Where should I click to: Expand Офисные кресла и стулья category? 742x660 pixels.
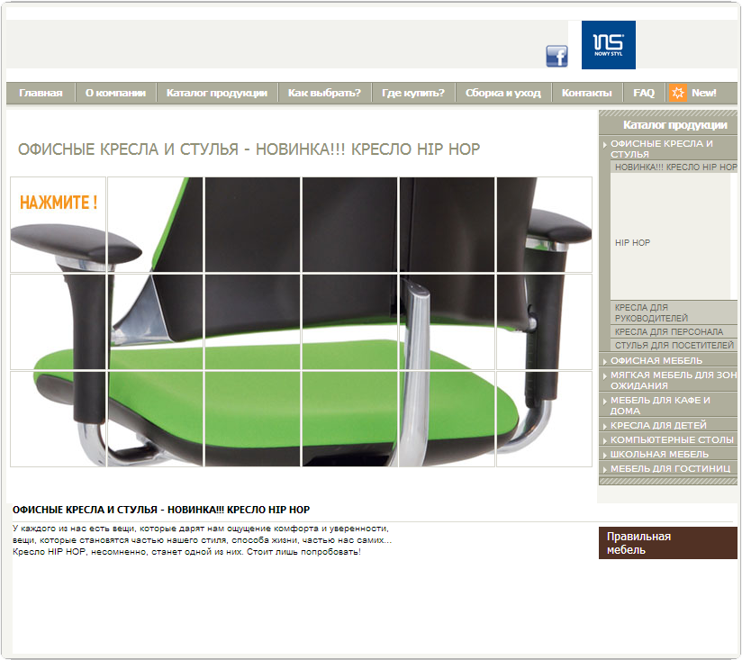[x=662, y=149]
